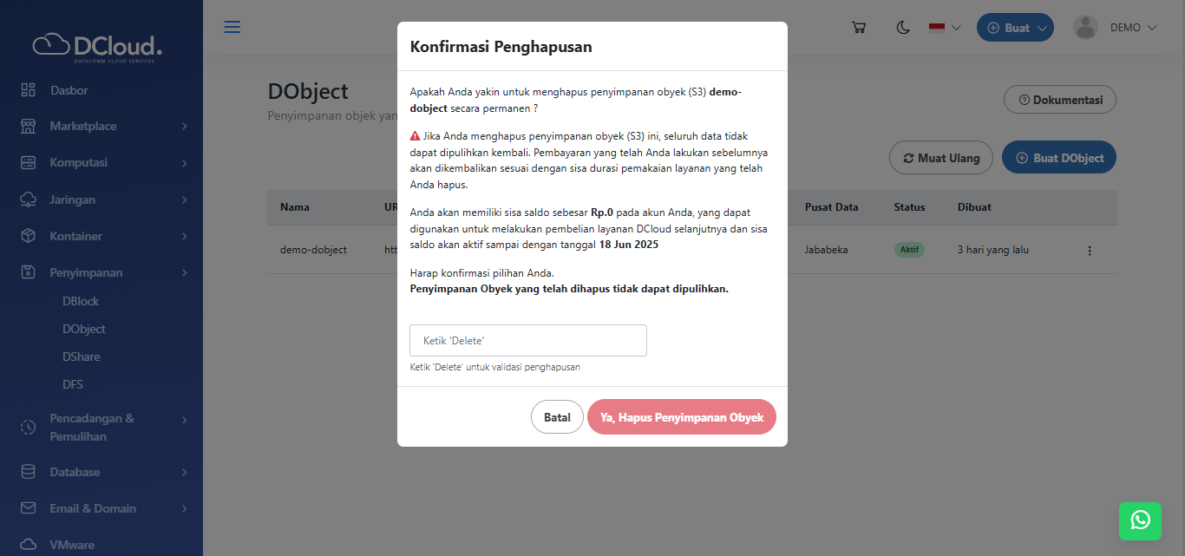
Task: Click the Ketik 'Delete' input field
Action: click(x=527, y=341)
